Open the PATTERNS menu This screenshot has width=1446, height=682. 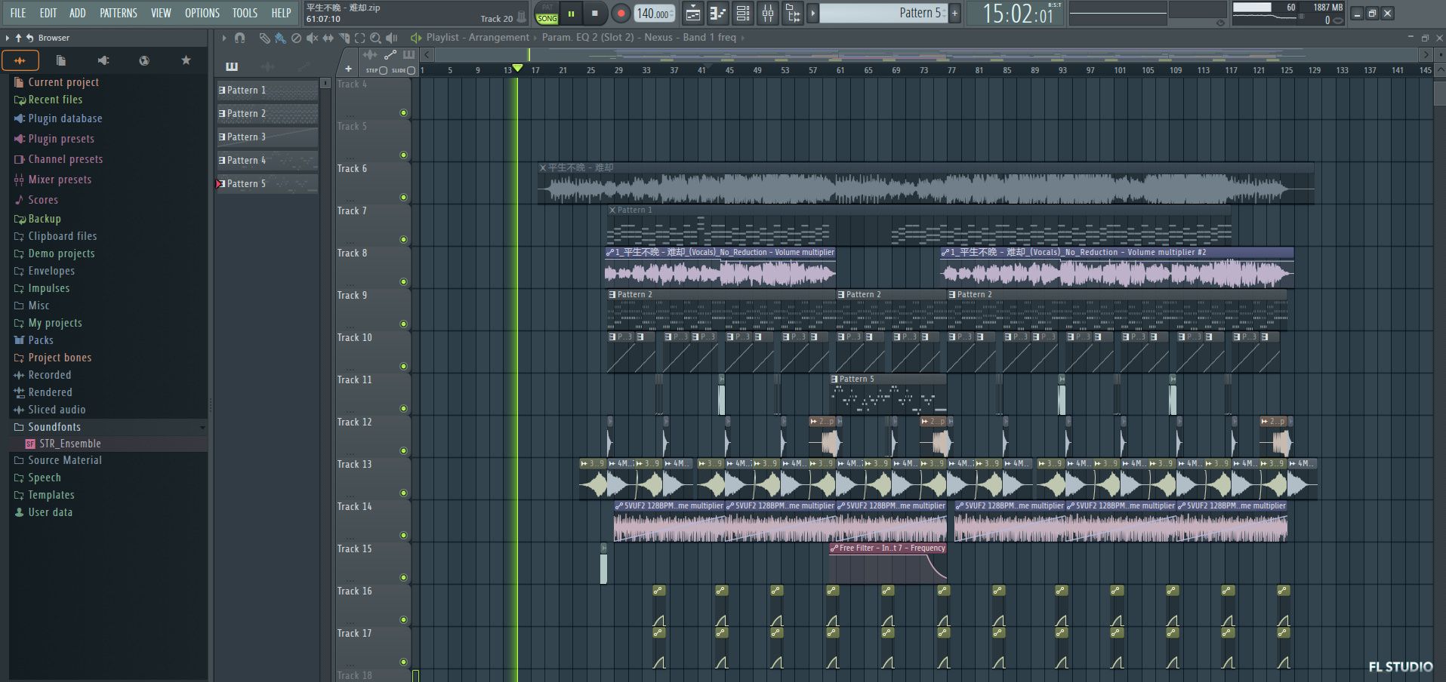tap(119, 13)
